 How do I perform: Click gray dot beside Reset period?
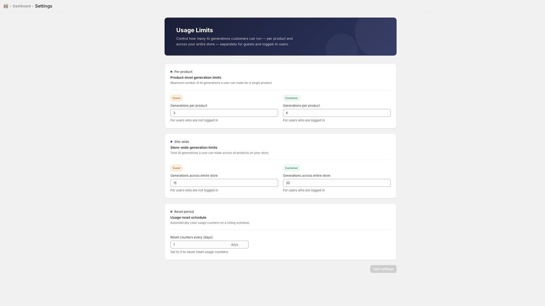click(171, 212)
